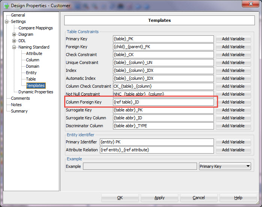The width and height of the screenshot is (262, 207).
Task: Select Compare Mappings tree item
Action: 35,28
